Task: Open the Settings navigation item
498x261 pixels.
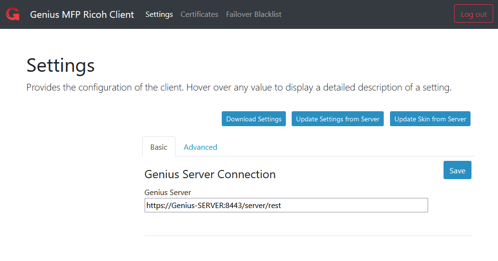Action: point(159,14)
